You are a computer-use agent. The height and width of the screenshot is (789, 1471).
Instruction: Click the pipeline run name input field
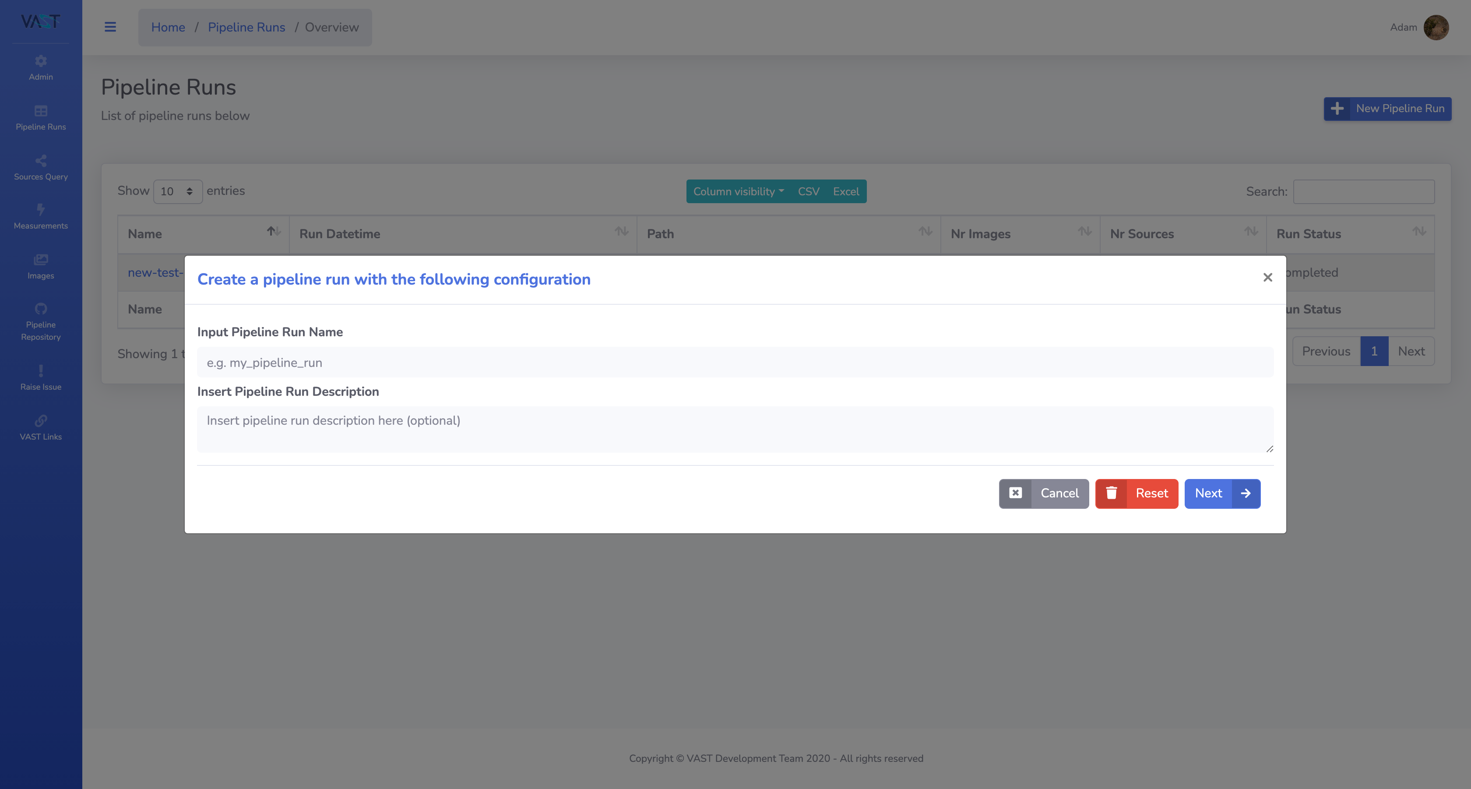[x=734, y=362]
